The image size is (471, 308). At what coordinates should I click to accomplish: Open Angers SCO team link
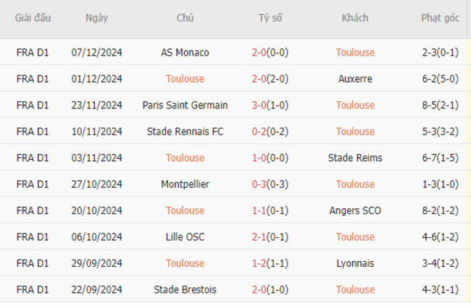pos(355,210)
